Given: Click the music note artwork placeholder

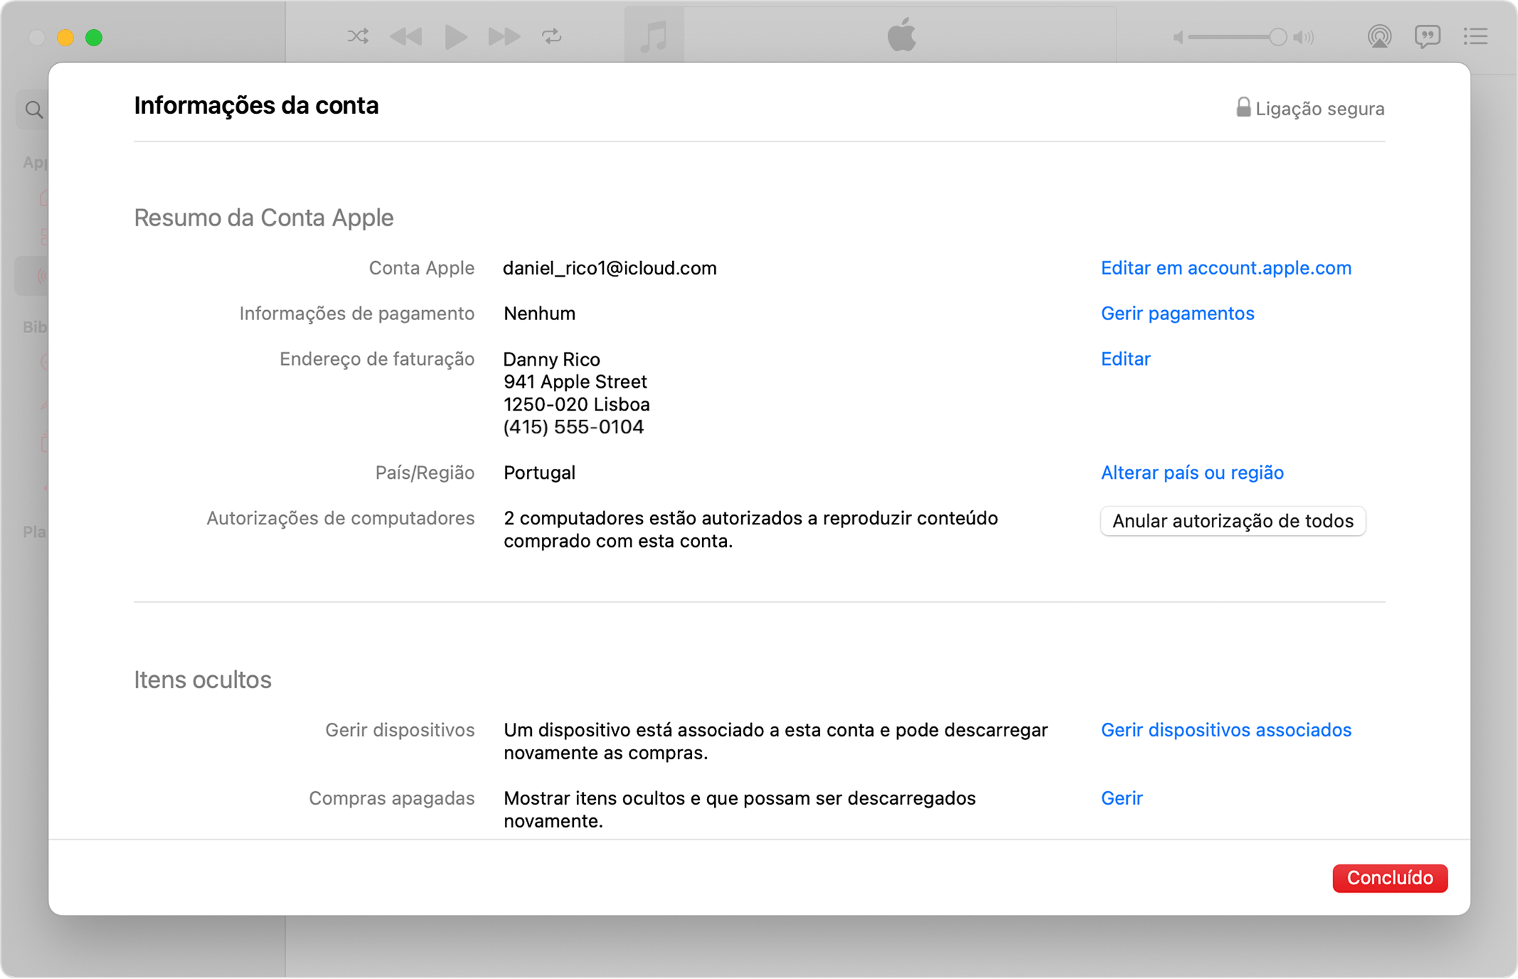Looking at the screenshot, I should (x=654, y=36).
